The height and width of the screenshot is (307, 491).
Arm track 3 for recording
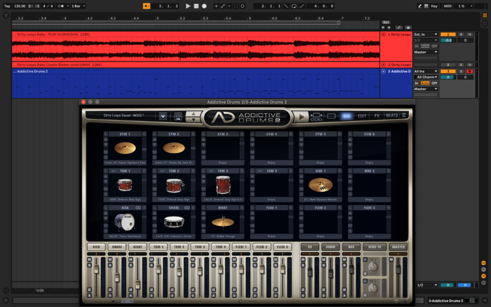click(x=470, y=71)
